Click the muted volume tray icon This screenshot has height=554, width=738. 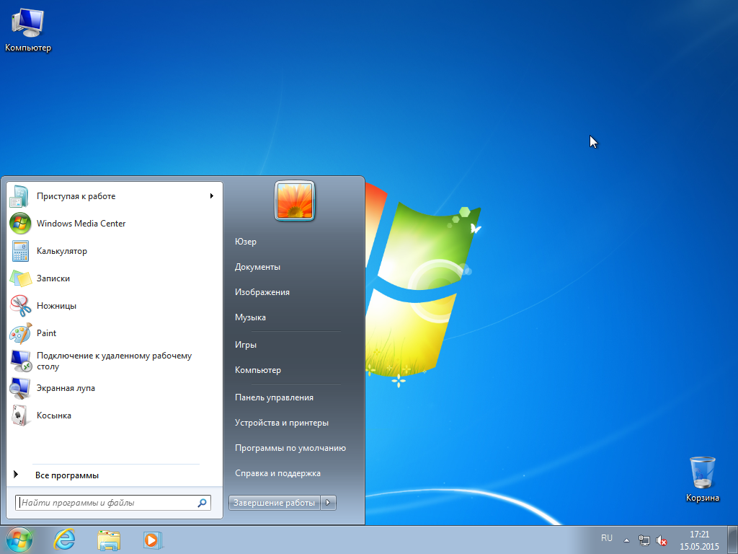662,540
